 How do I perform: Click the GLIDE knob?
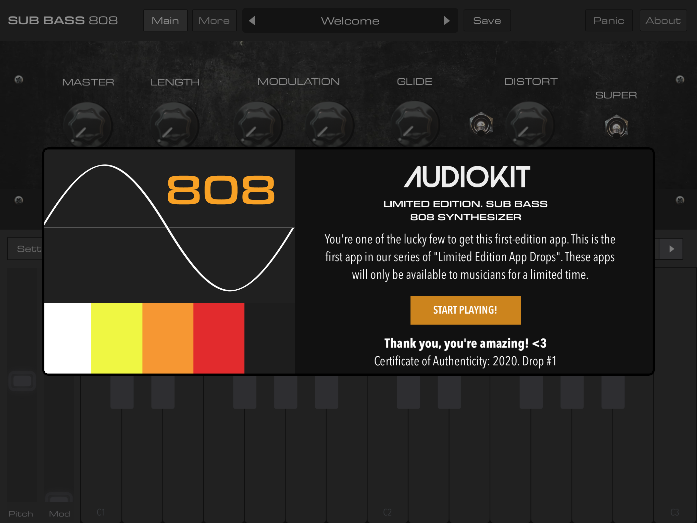[x=415, y=125]
